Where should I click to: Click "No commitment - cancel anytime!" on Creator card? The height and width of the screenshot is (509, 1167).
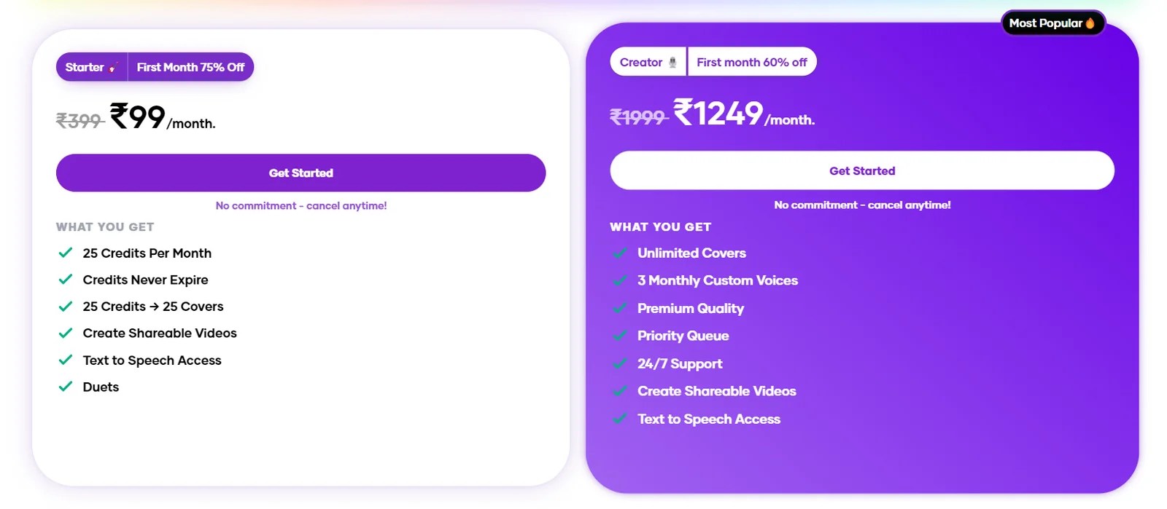point(861,205)
